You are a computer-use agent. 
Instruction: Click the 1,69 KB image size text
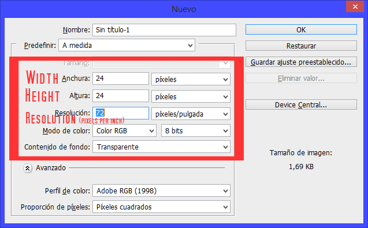(301, 167)
